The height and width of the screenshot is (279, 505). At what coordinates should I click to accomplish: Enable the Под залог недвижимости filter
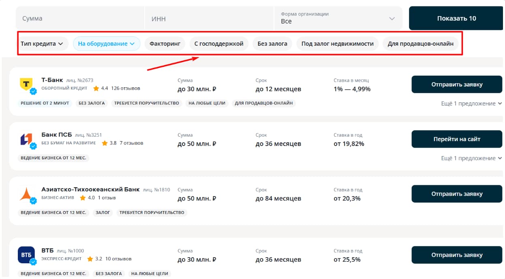click(x=338, y=44)
